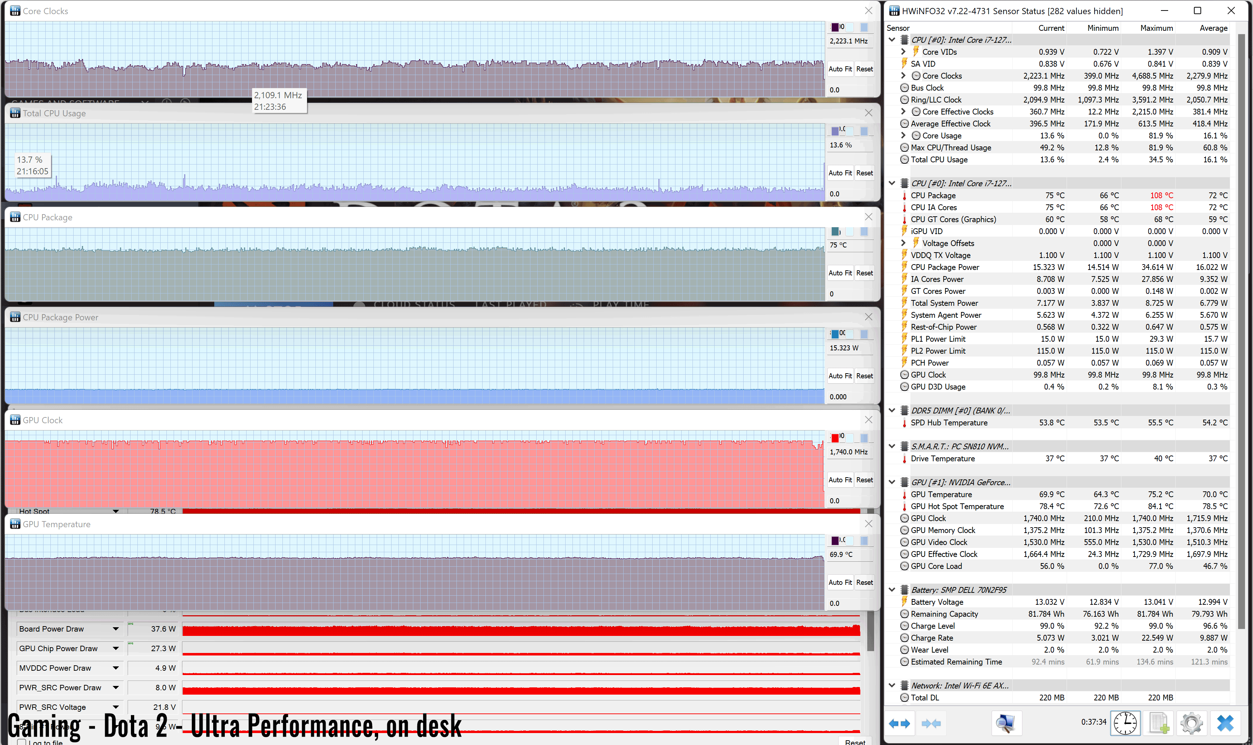1253x745 pixels.
Task: Click Reset in CPU Package graph
Action: 864,272
